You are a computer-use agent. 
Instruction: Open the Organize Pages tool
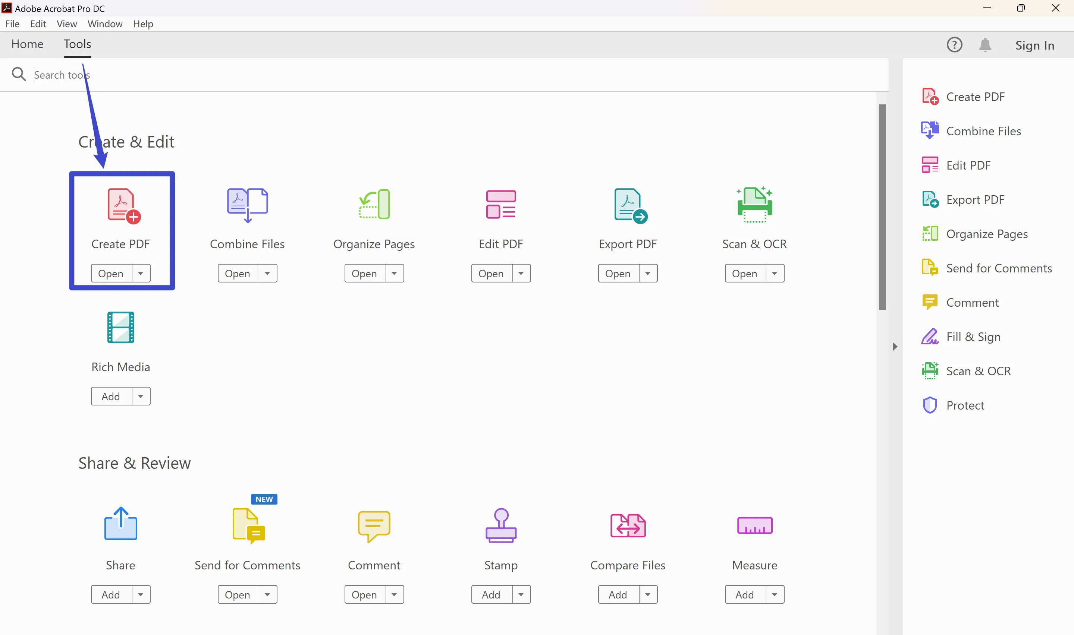coord(364,273)
